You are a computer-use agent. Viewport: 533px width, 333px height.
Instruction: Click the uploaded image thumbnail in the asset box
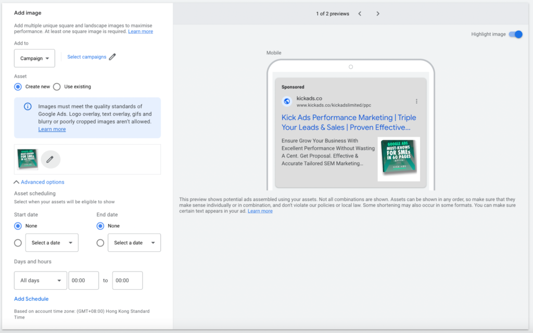(28, 159)
